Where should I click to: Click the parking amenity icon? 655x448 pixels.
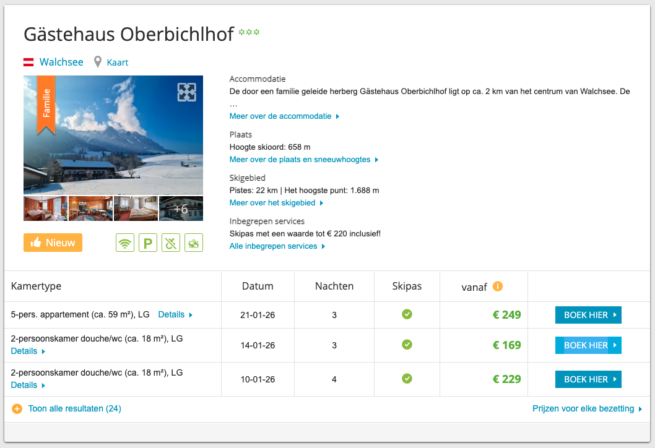coord(148,243)
